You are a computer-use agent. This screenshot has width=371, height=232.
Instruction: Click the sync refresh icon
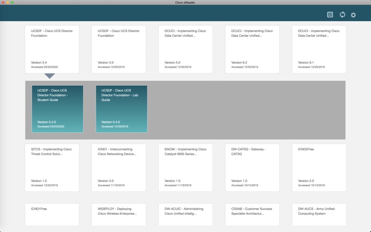pyautogui.click(x=342, y=15)
